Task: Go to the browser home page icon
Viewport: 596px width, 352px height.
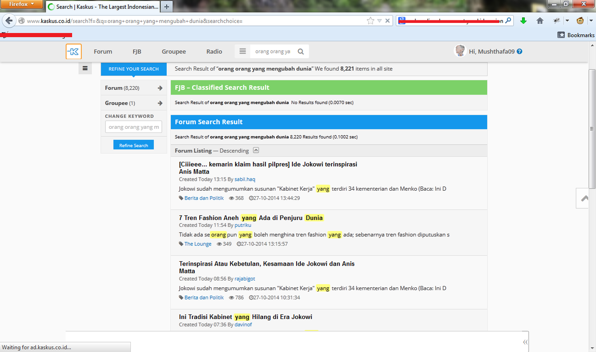Action: pyautogui.click(x=540, y=20)
